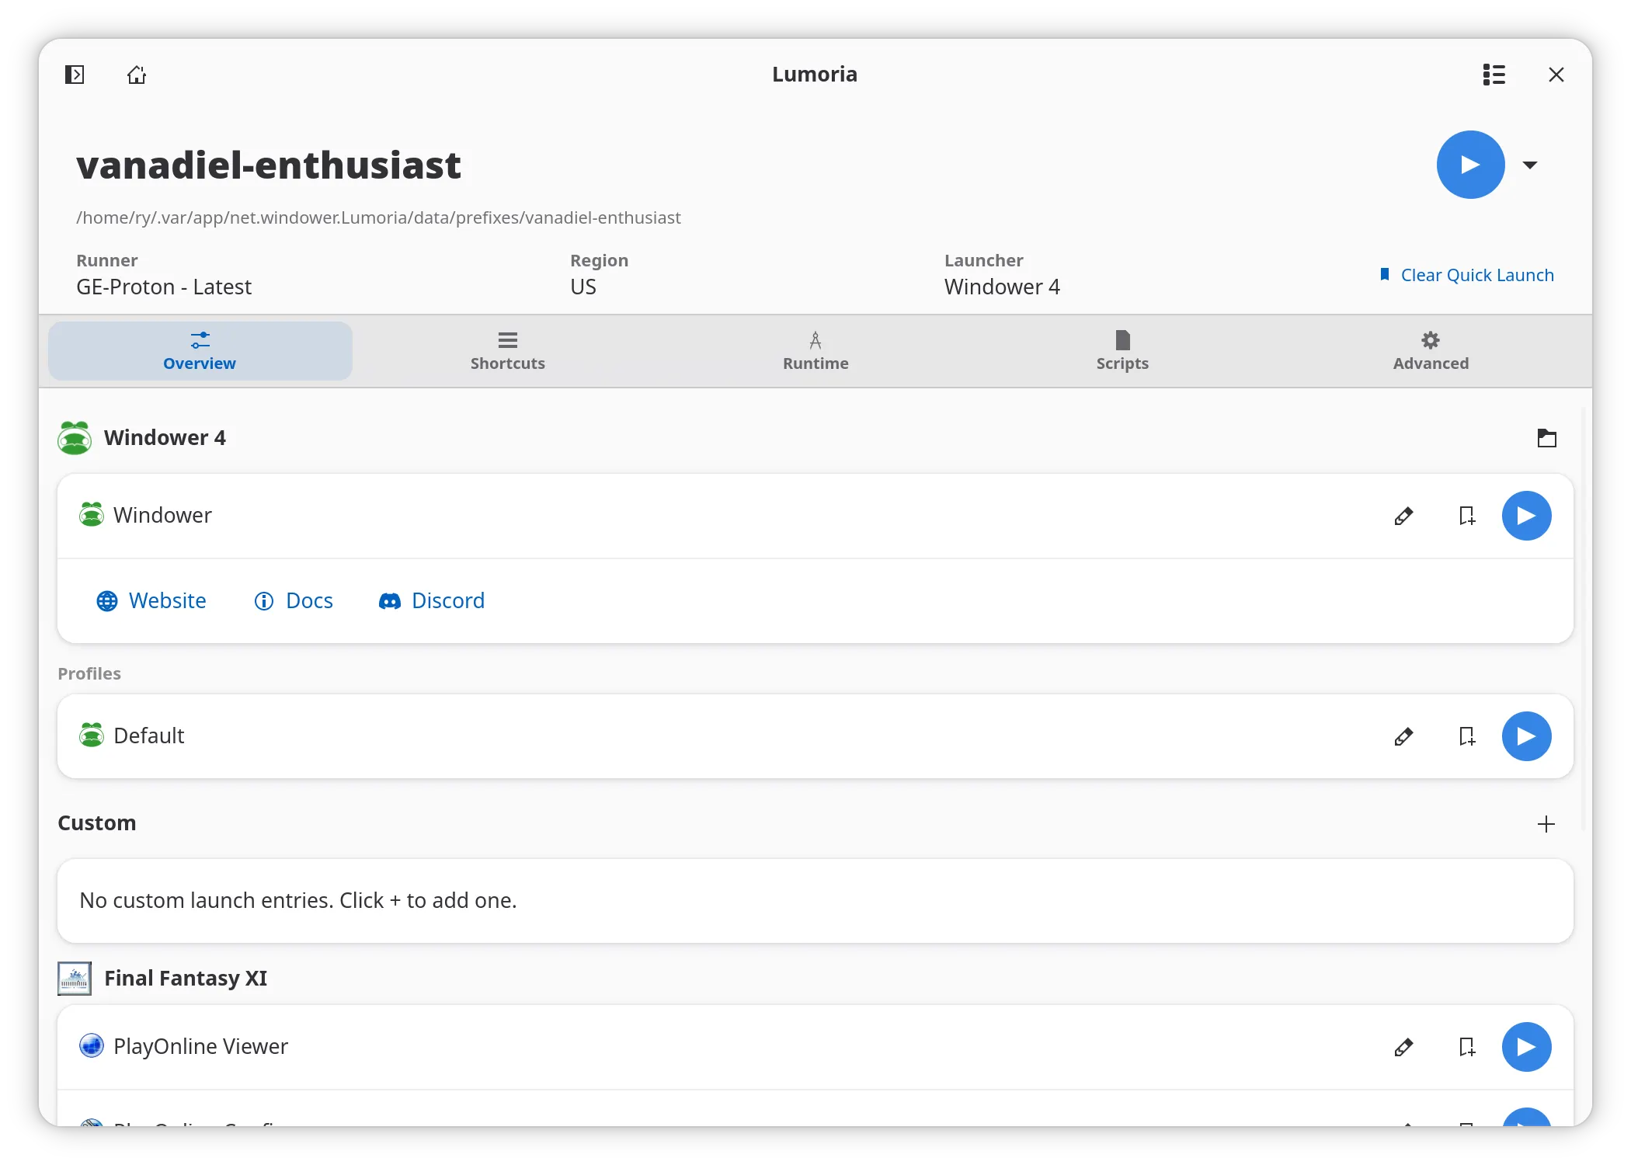Click the US region value
Image resolution: width=1631 pixels, height=1165 pixels.
pos(583,287)
